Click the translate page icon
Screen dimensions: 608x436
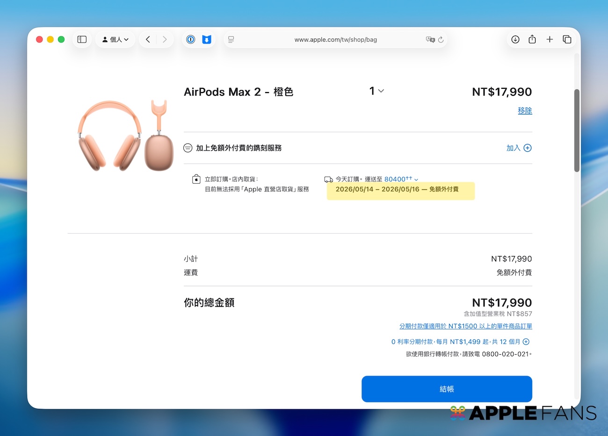[430, 40]
